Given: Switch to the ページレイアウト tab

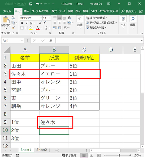Looking at the screenshot, I should [40, 11].
